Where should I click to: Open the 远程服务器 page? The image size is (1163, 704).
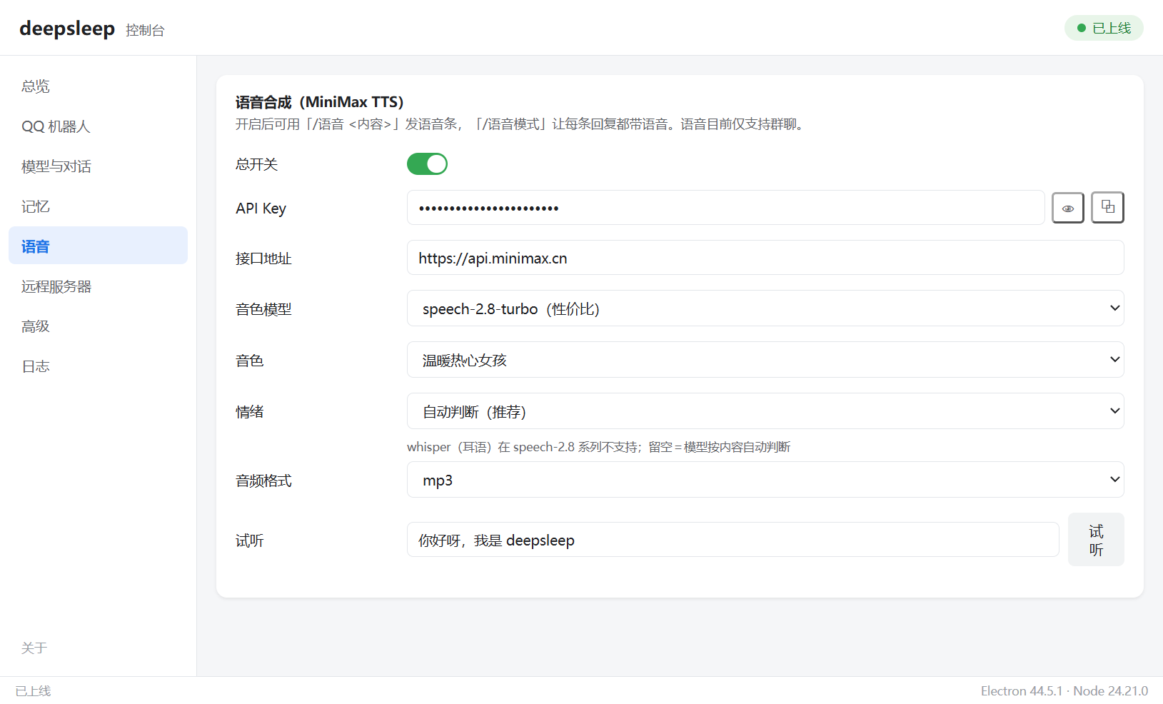98,286
